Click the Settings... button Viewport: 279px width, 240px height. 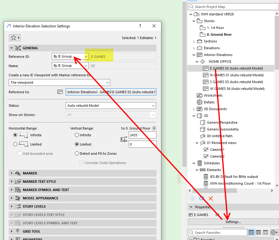233,222
